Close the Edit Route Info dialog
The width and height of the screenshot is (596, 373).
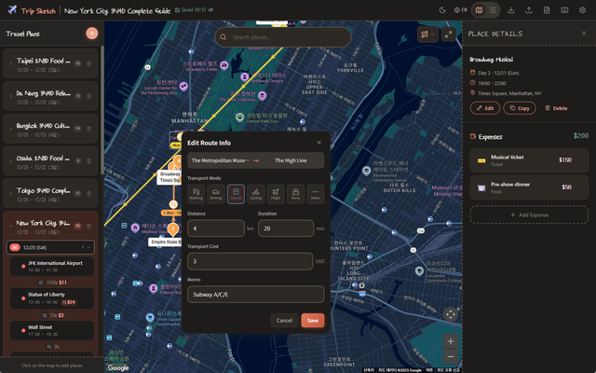318,143
